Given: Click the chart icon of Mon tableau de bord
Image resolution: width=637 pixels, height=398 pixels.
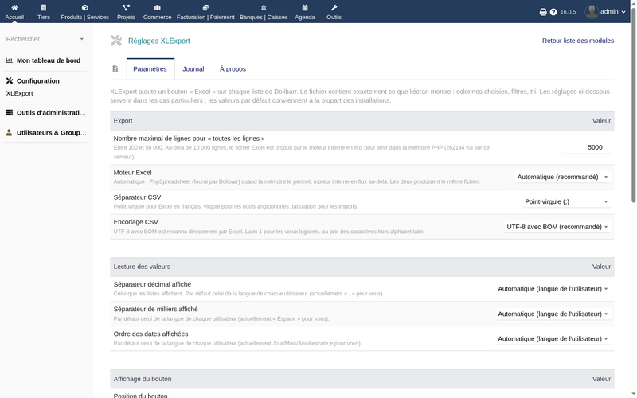Looking at the screenshot, I should pyautogui.click(x=10, y=60).
